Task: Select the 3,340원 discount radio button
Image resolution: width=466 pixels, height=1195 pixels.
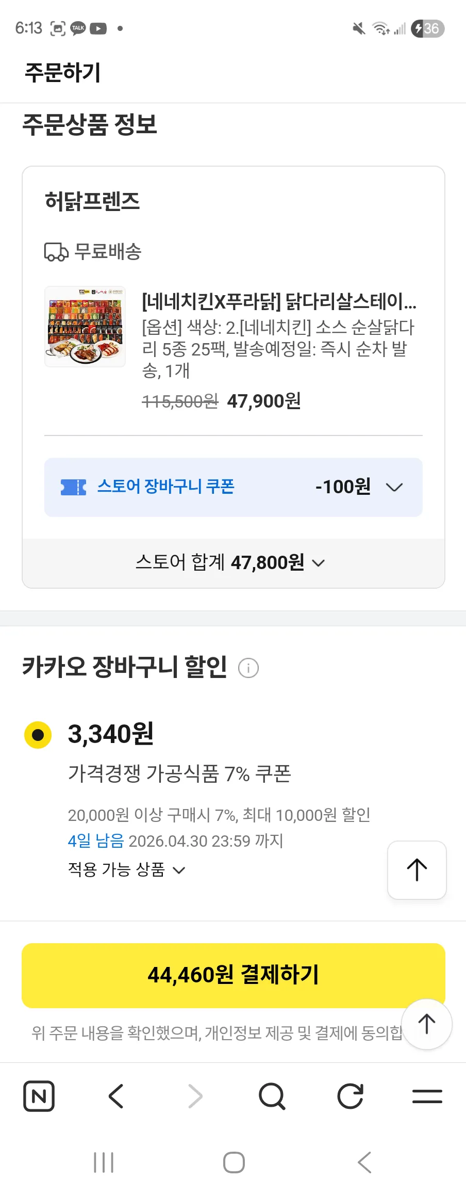Action: 38,735
